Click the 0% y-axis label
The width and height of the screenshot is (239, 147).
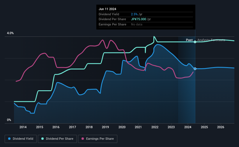coord(9,120)
